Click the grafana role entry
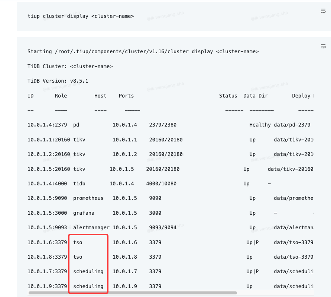The image size is (331, 297). (x=84, y=213)
